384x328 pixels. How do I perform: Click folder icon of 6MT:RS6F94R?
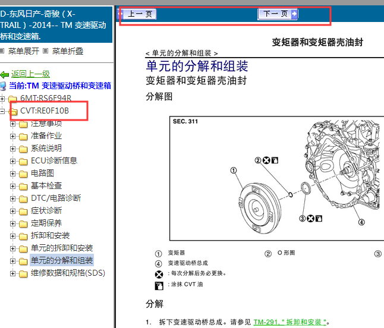12,99
